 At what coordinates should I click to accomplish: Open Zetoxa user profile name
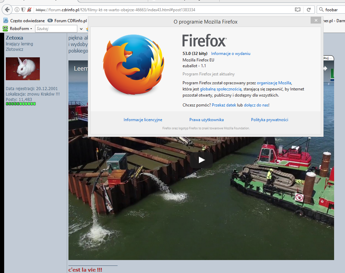14,38
